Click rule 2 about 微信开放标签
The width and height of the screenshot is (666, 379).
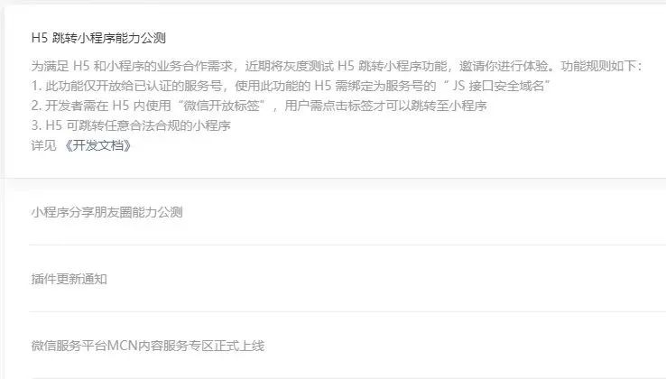259,106
